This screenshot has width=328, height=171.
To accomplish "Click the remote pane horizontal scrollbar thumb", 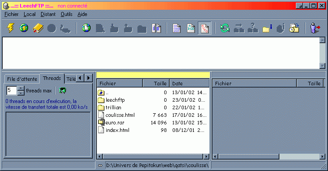I will (x=249, y=156).
